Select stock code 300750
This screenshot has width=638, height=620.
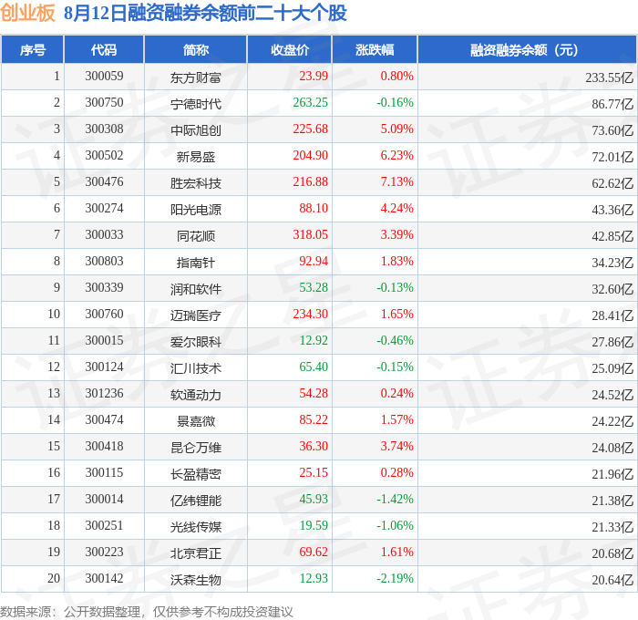[104, 103]
